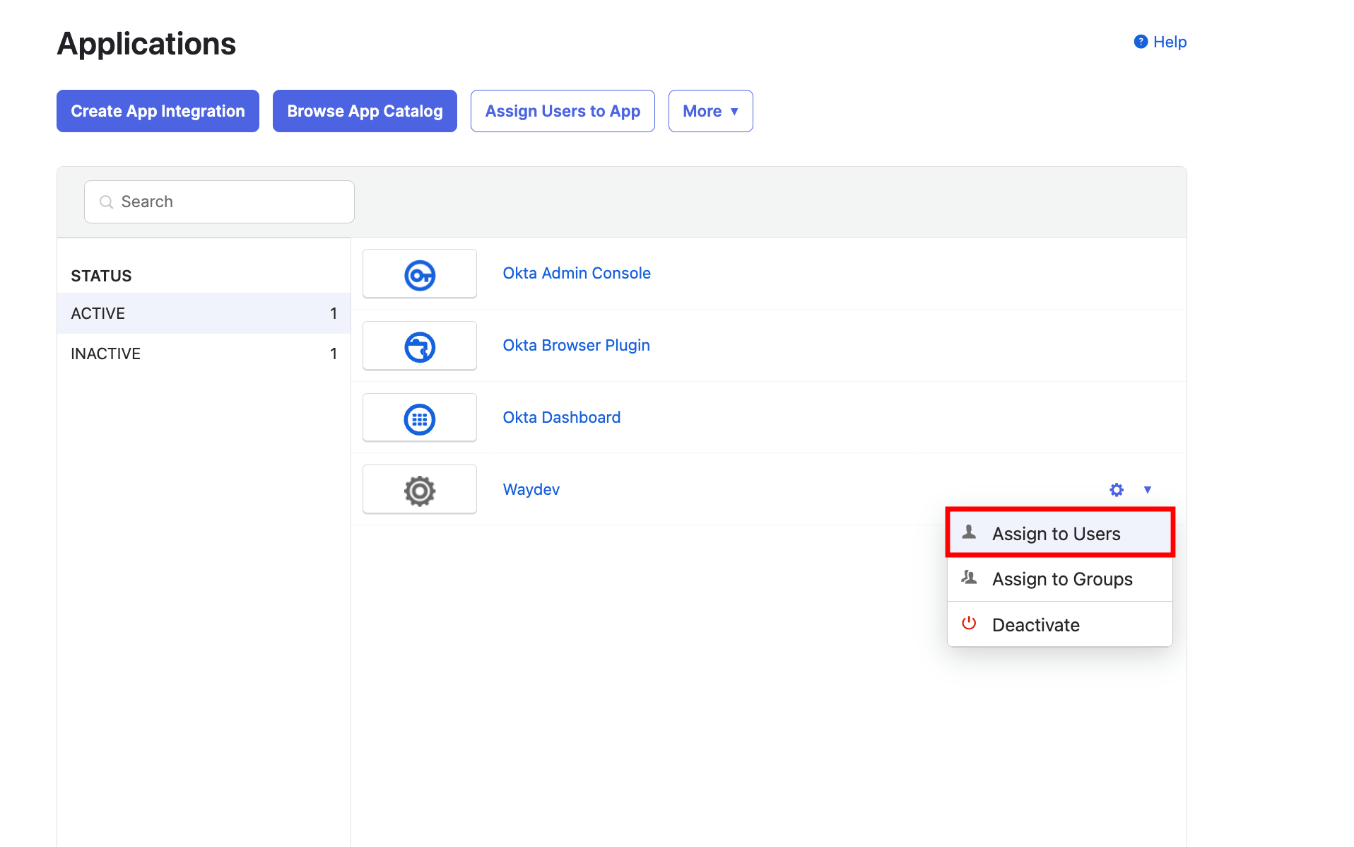This screenshot has height=847, width=1354.
Task: Choose Assign to Users from the menu
Action: coord(1059,533)
